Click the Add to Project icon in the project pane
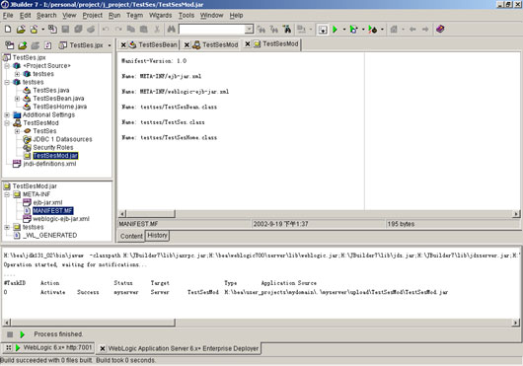 click(x=23, y=45)
